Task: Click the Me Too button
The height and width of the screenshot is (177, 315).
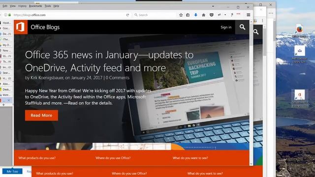Action: coord(12,172)
